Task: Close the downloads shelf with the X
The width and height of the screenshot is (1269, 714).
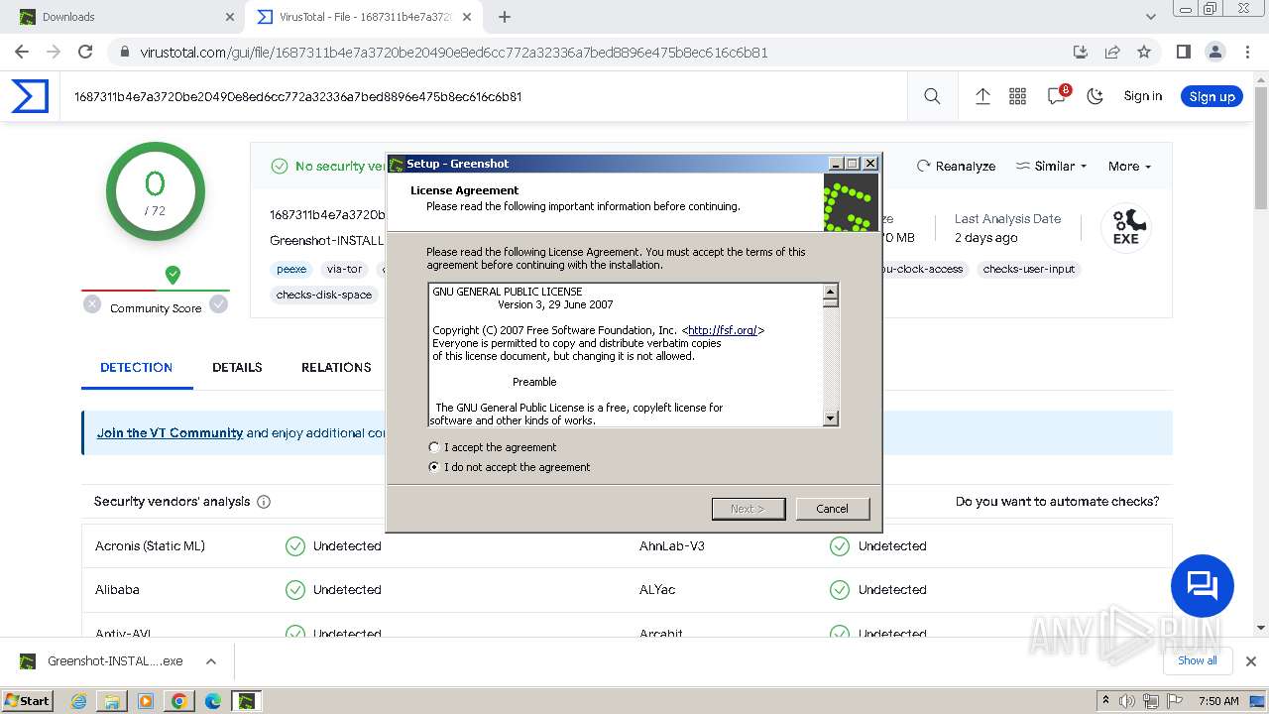Action: 1251,661
